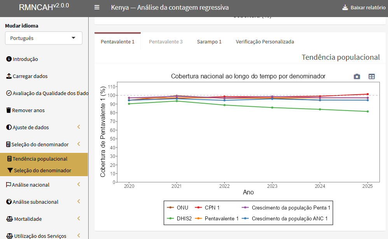Click the Baixar relatório button
Image resolution: width=388 pixels, height=239 pixels.
[364, 8]
